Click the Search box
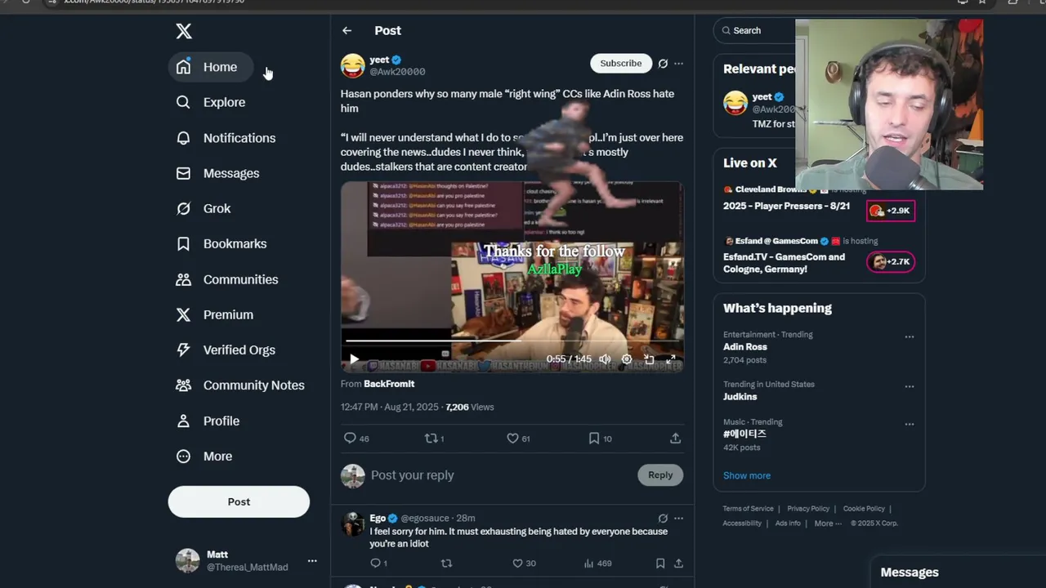The height and width of the screenshot is (588, 1046). point(756,30)
